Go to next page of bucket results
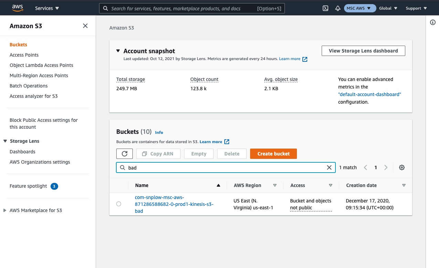Screen dimensions: 439x268 (x=386, y=167)
